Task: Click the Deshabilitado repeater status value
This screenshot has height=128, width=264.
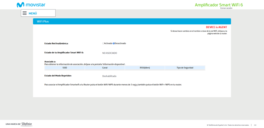Action: [109, 76]
